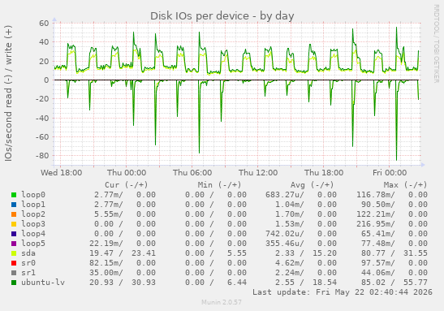This screenshot has height=311, width=444.
Task: Click the y-axis 60 tick label
Action: [44, 24]
